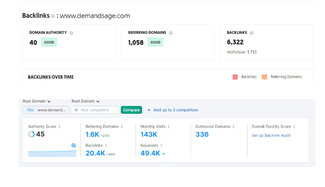Screen dimensions: 325x187
Task: Click the orange Referring Domains legend swatch
Action: point(264,77)
